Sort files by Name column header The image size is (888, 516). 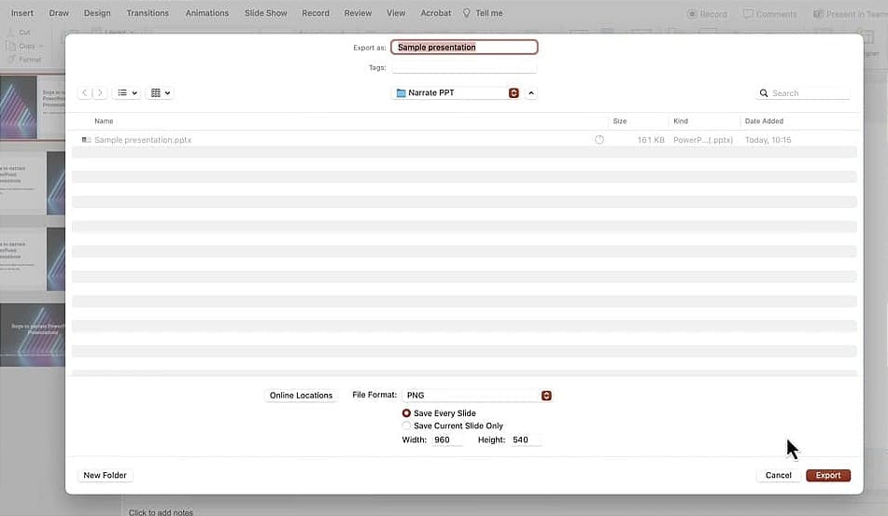[x=104, y=121]
